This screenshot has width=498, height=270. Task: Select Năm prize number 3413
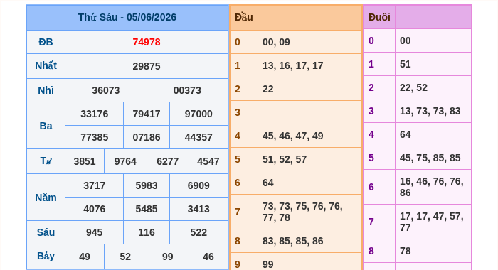click(x=198, y=209)
